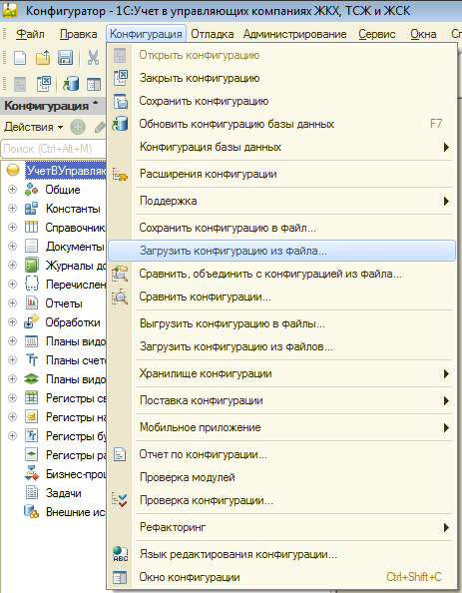The height and width of the screenshot is (593, 462).
Task: Expand the Константы tree node
Action: (x=13, y=208)
